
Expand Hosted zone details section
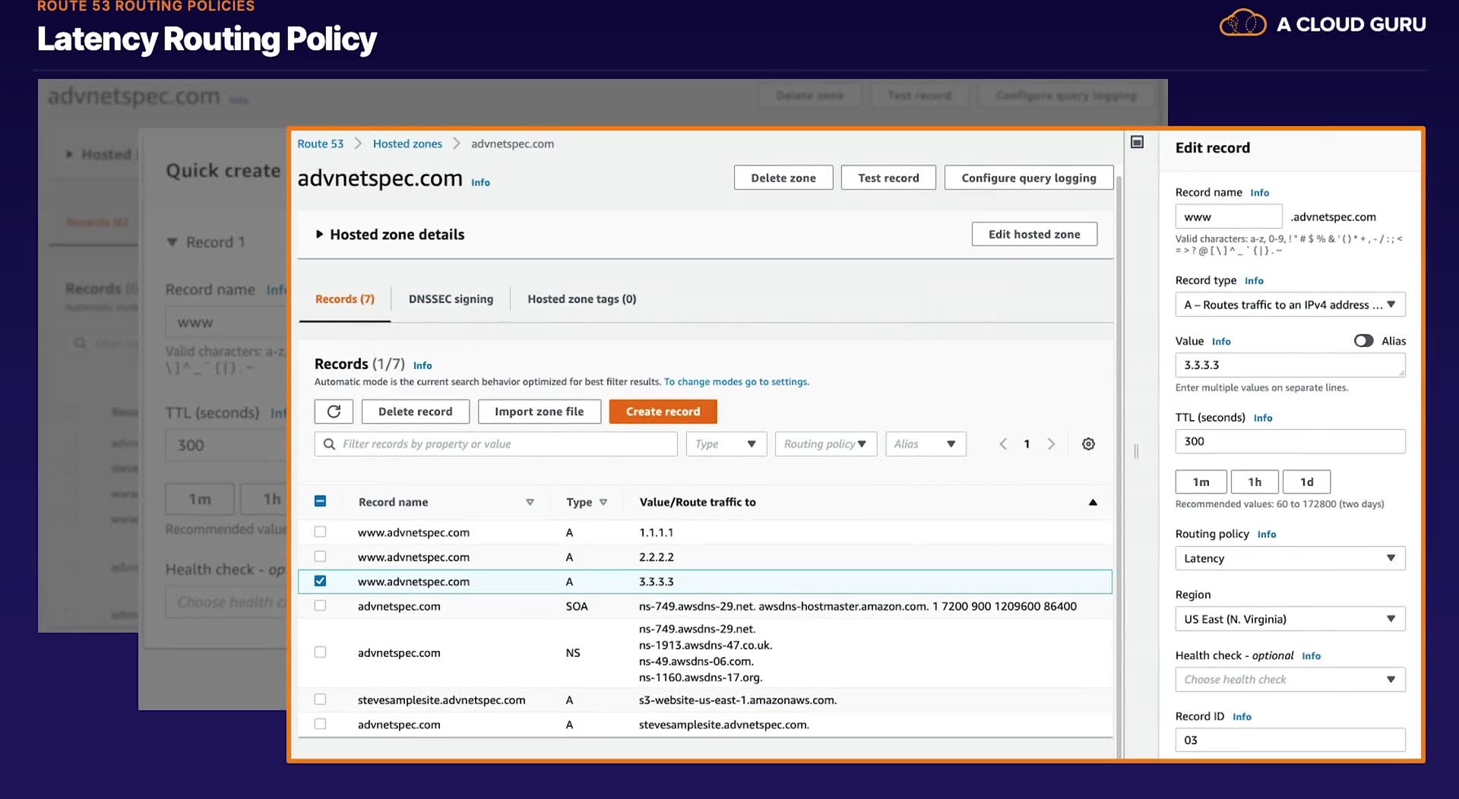(x=319, y=235)
